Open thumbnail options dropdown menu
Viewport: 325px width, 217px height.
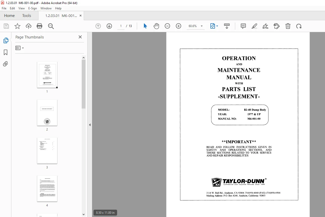[x=19, y=48]
